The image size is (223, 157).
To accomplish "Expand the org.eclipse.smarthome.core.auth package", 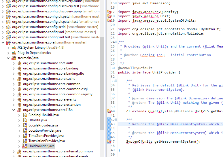I will 14,63.
